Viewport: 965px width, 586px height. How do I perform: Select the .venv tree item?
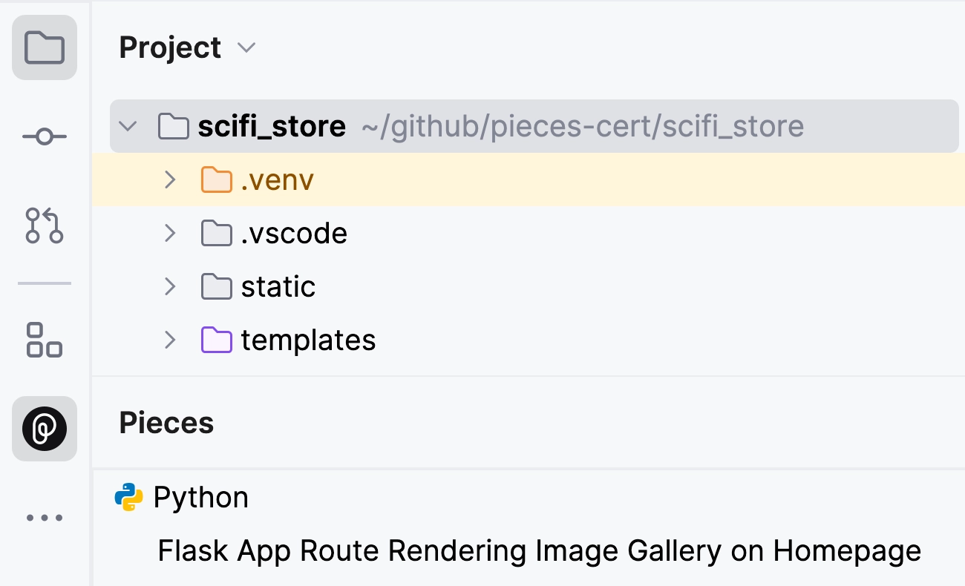coord(278,180)
